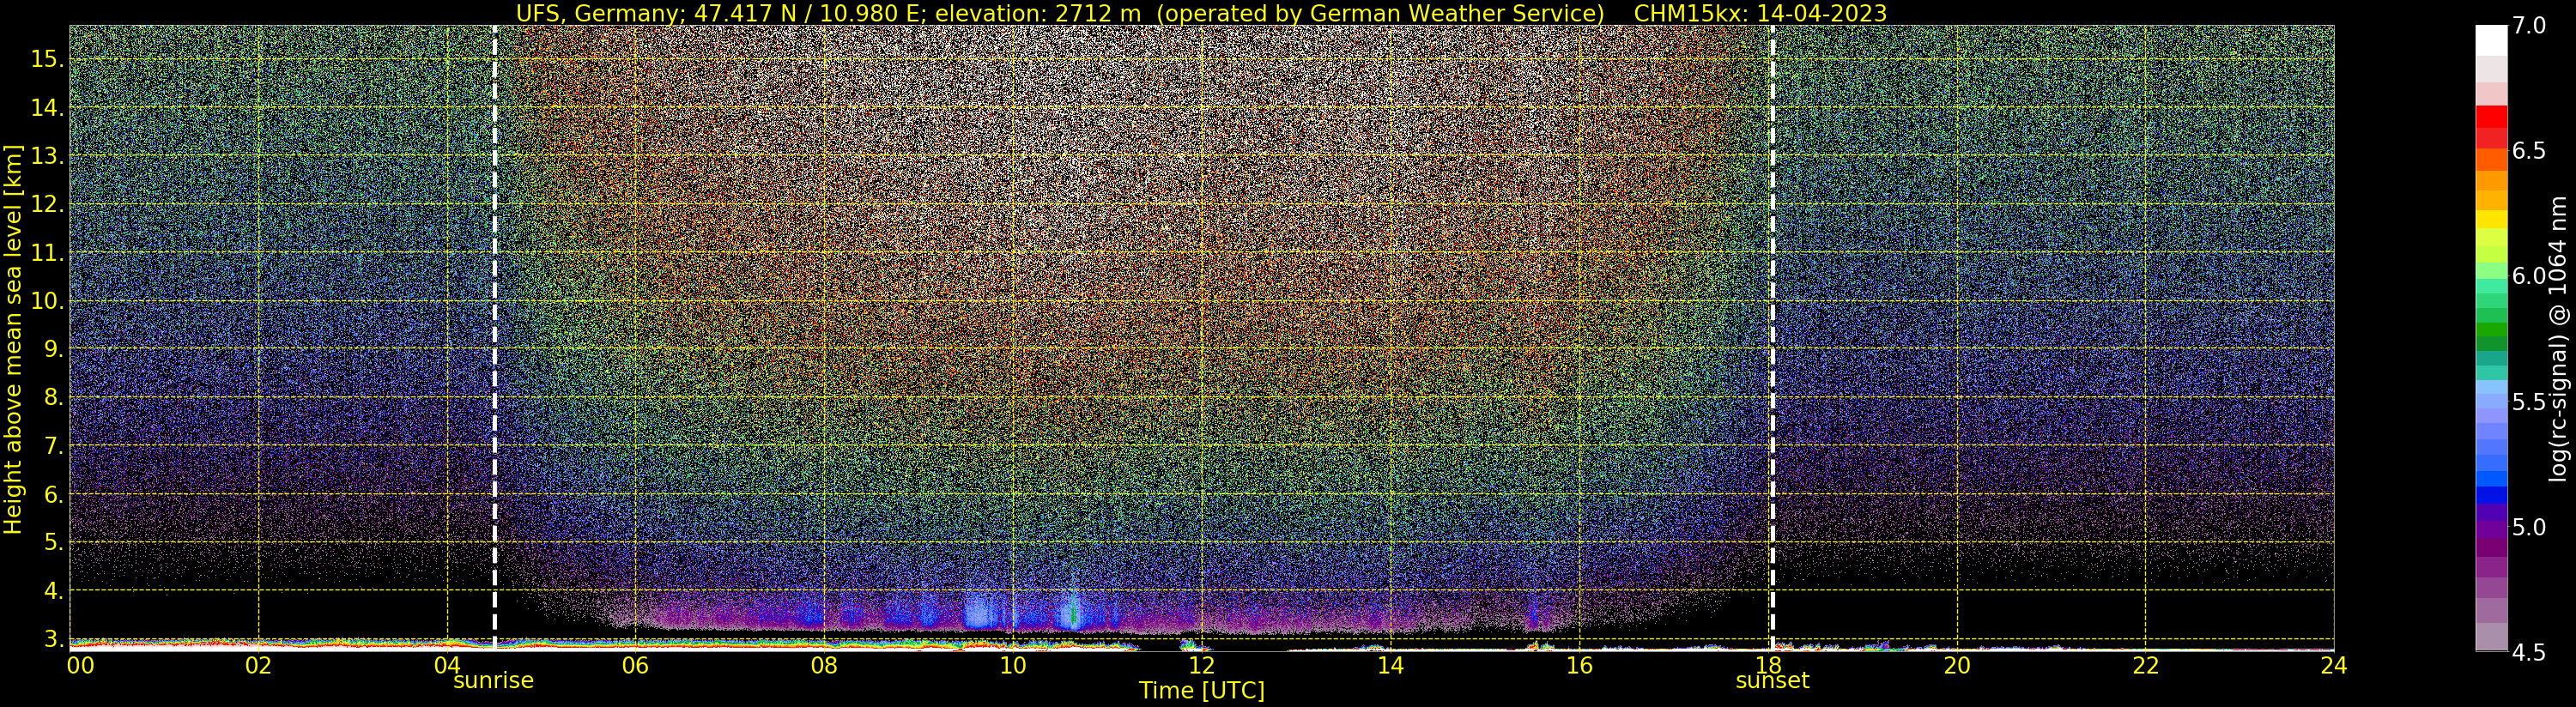
Task: Click the 14. height tick label
Action: (x=48, y=108)
